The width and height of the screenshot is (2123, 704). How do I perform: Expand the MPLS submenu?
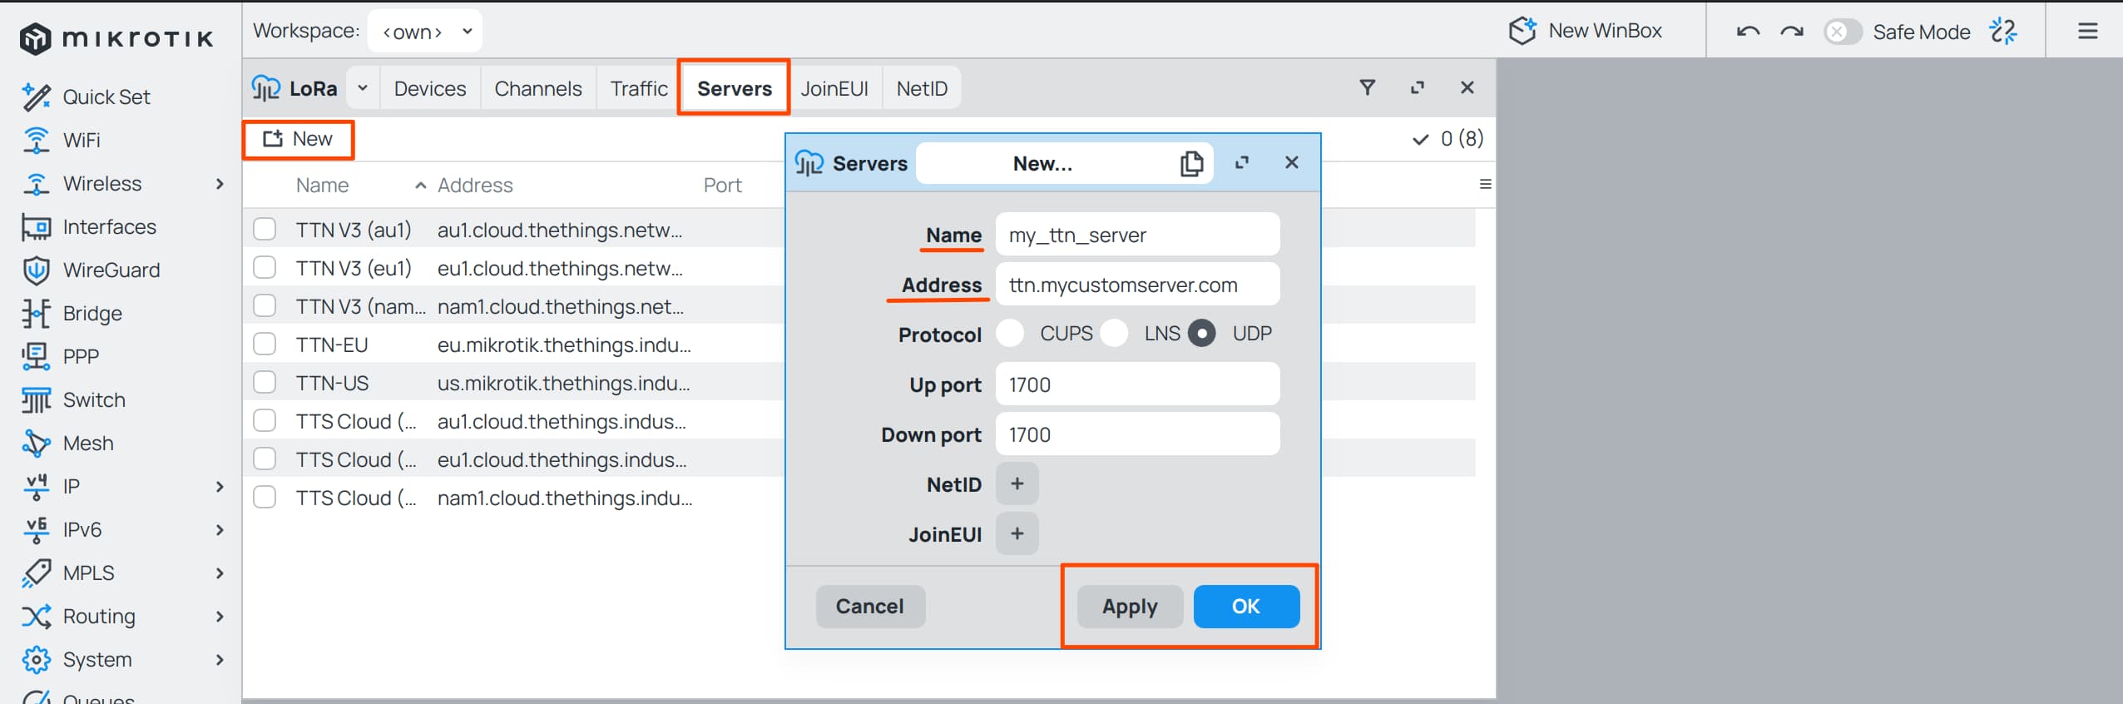pos(220,573)
